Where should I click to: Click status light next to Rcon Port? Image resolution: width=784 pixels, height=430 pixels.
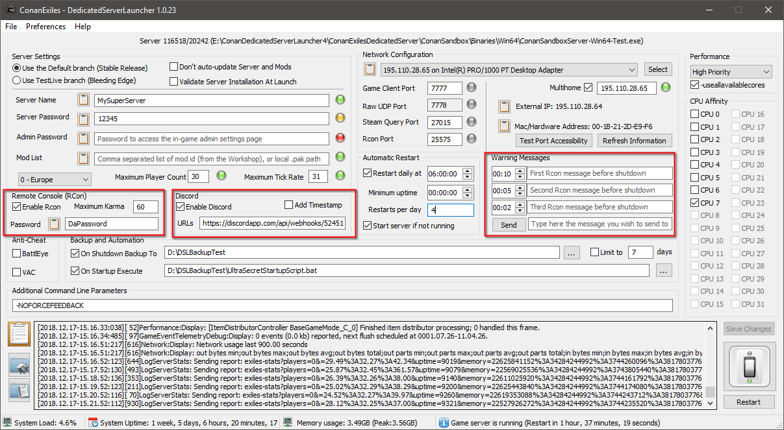(x=472, y=139)
